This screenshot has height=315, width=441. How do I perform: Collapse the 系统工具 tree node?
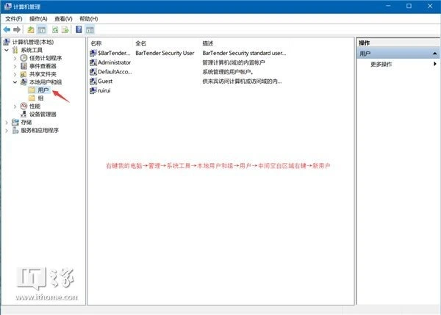(7, 50)
